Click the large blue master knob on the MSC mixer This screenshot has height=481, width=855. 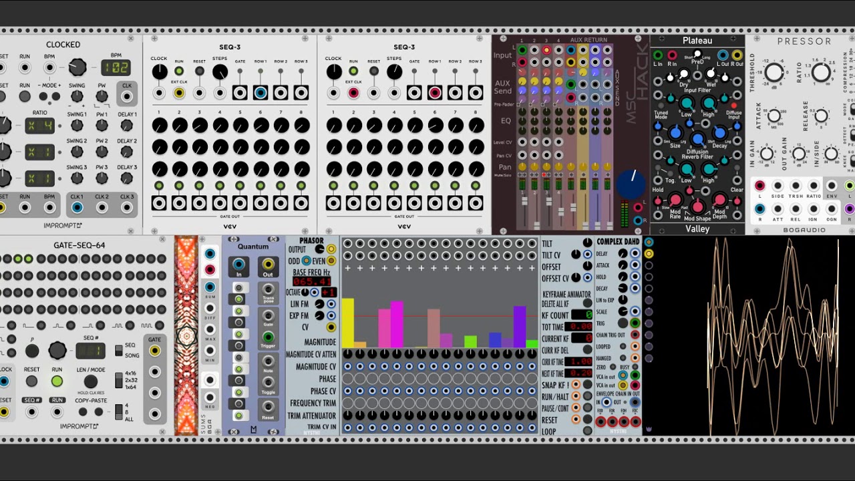click(x=631, y=184)
